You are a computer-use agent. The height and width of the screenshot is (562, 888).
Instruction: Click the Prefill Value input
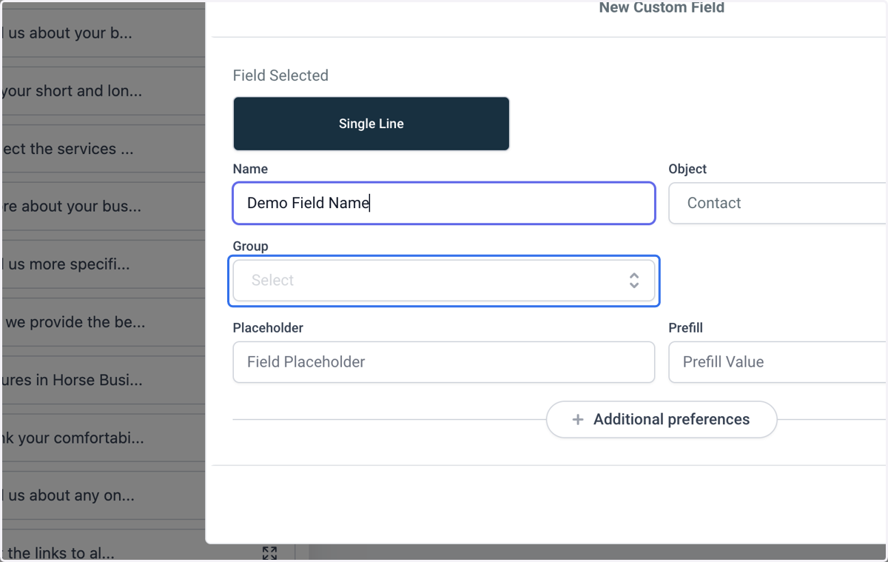[x=778, y=362]
